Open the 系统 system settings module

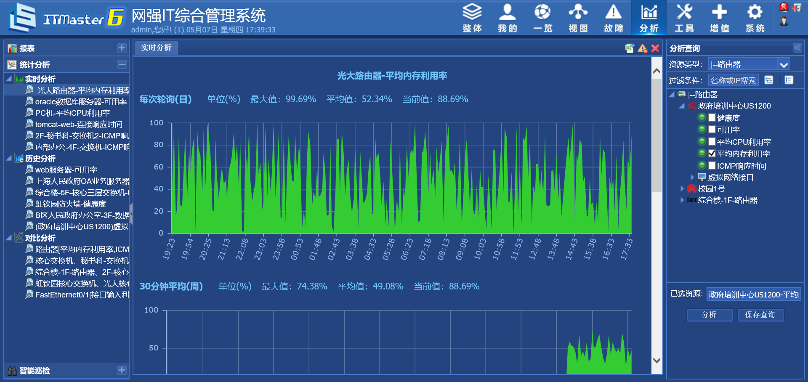(x=755, y=18)
